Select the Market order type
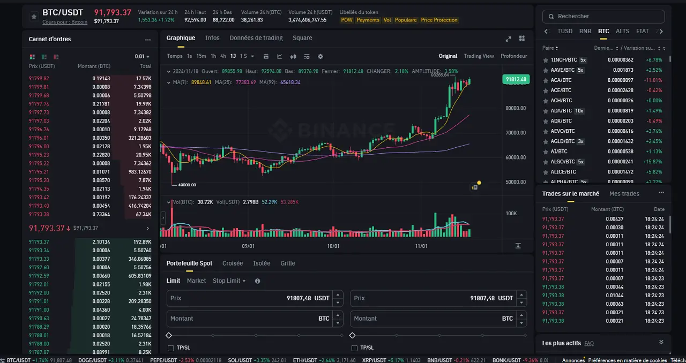The image size is (686, 363). (196, 281)
